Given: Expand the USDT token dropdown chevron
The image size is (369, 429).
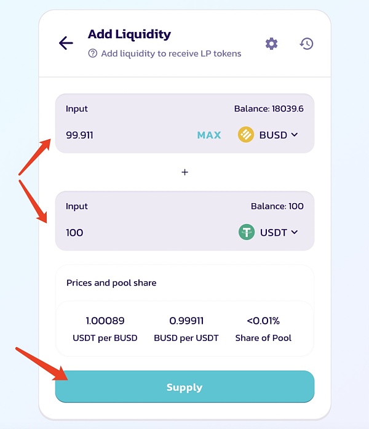Looking at the screenshot, I should pyautogui.click(x=295, y=232).
